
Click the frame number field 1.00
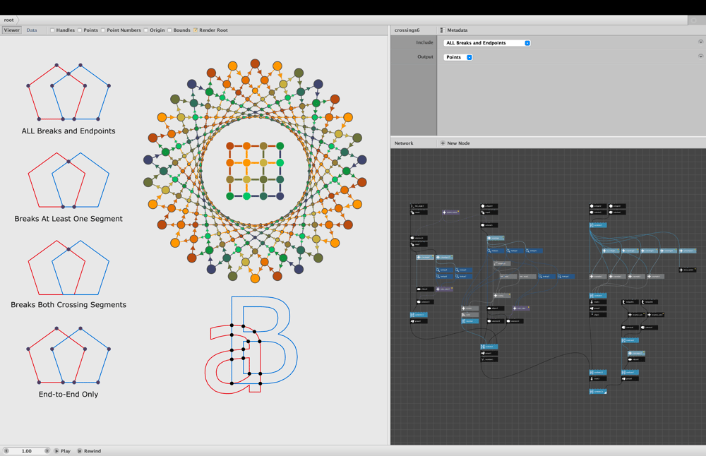(27, 450)
